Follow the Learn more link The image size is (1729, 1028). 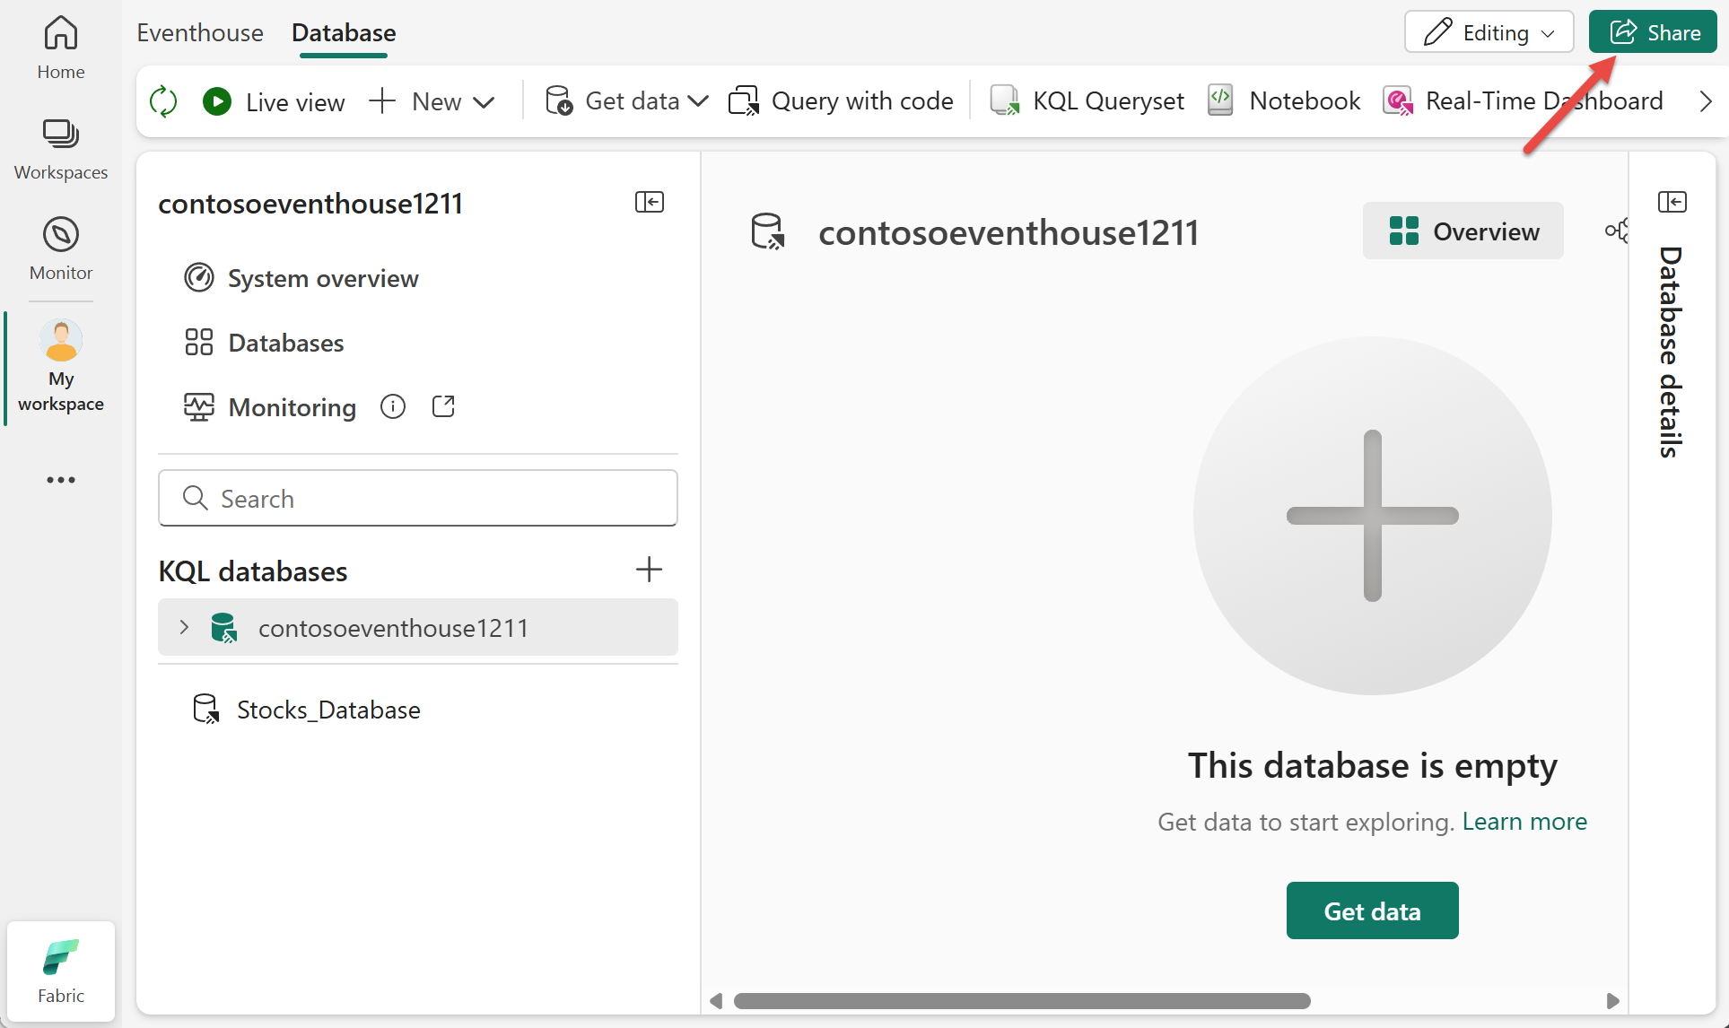(1524, 821)
